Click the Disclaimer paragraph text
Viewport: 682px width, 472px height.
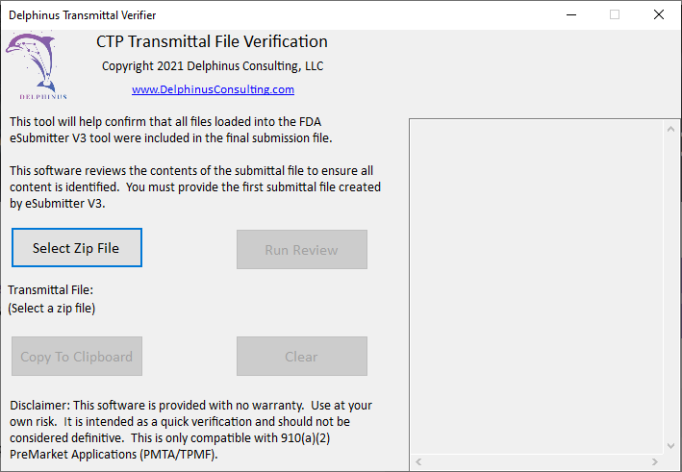tap(191, 430)
